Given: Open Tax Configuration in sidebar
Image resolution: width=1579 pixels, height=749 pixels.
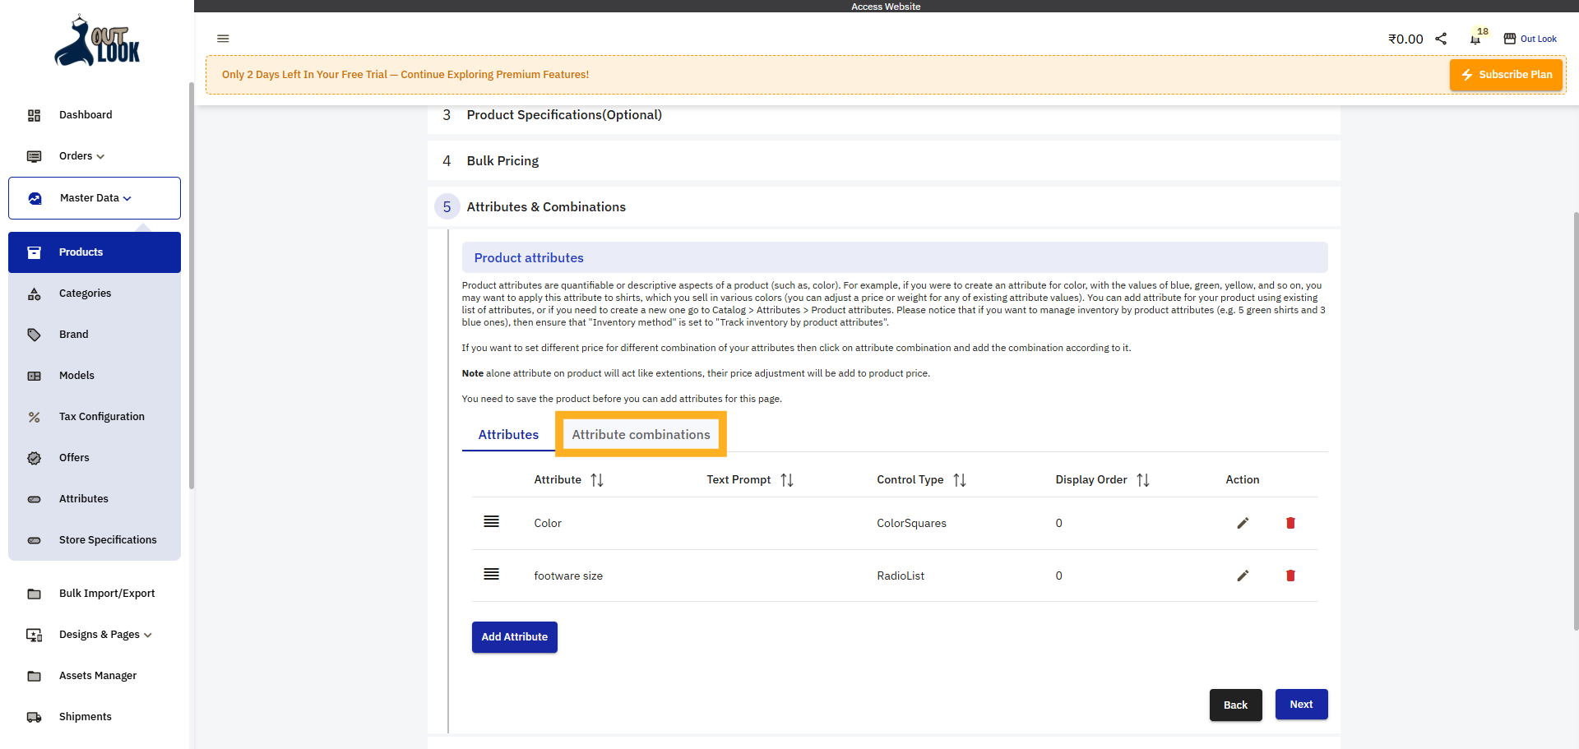Looking at the screenshot, I should tap(101, 417).
